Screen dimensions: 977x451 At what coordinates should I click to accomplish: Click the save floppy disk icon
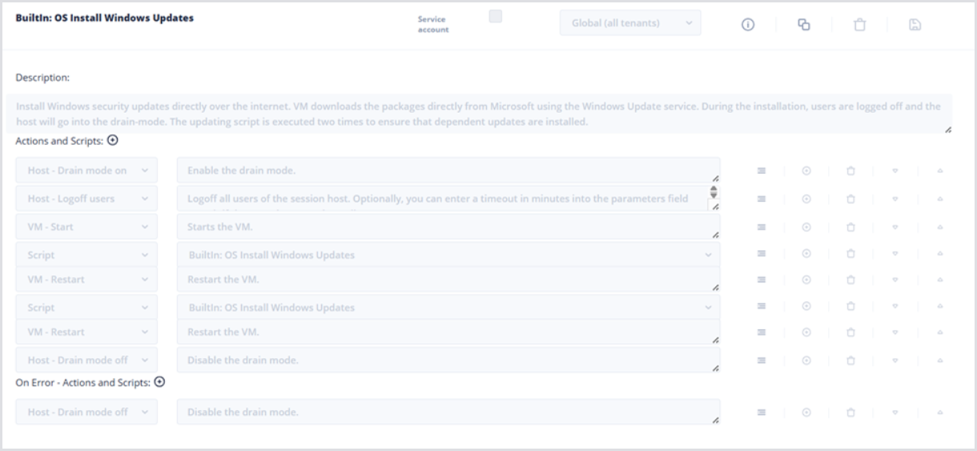(915, 25)
